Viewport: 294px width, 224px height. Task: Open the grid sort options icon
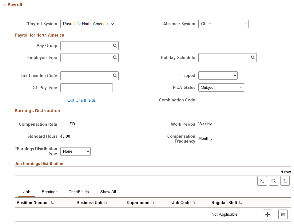tap(285, 181)
